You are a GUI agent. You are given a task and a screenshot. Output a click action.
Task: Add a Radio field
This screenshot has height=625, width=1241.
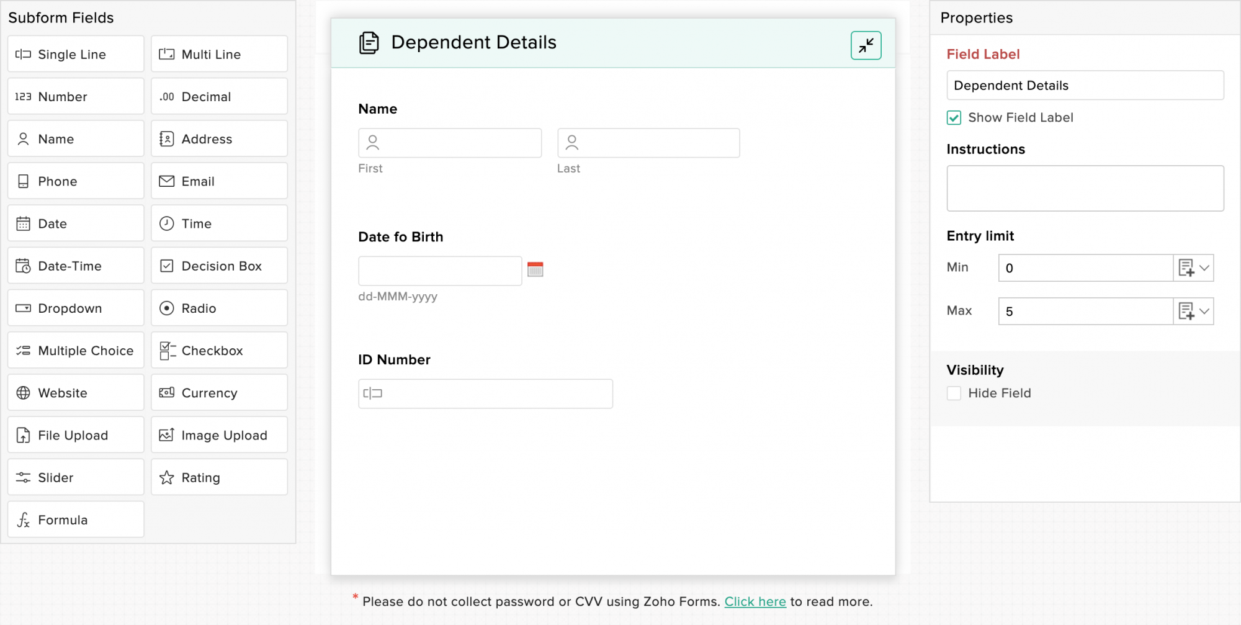pyautogui.click(x=219, y=308)
